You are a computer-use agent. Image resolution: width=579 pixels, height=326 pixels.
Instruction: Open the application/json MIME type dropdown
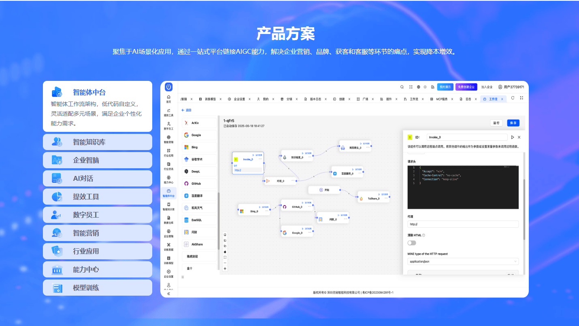463,262
